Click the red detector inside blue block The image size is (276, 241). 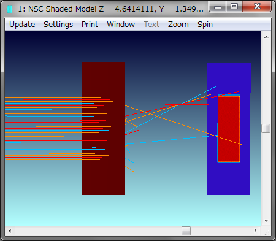pos(229,129)
